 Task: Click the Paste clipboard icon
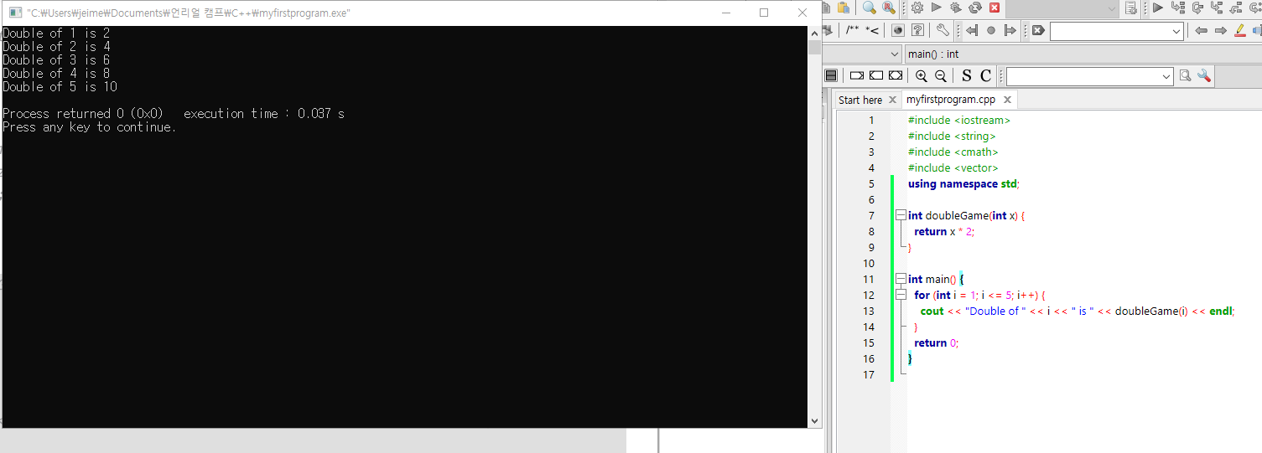click(x=844, y=8)
